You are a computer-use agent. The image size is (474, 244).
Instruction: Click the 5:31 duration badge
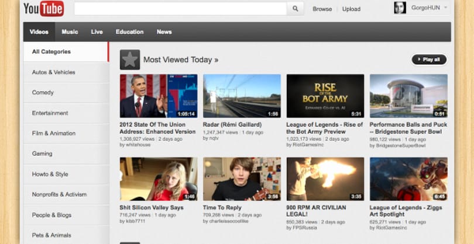(356, 114)
